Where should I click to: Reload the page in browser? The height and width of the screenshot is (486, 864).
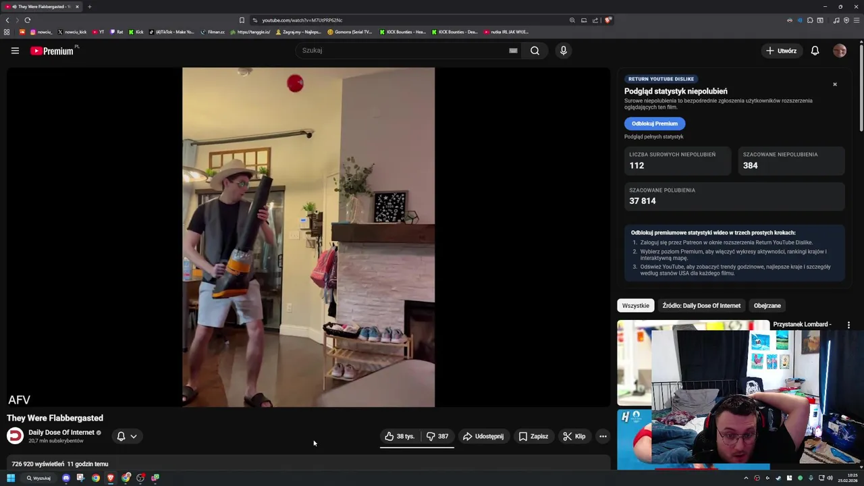pos(28,20)
